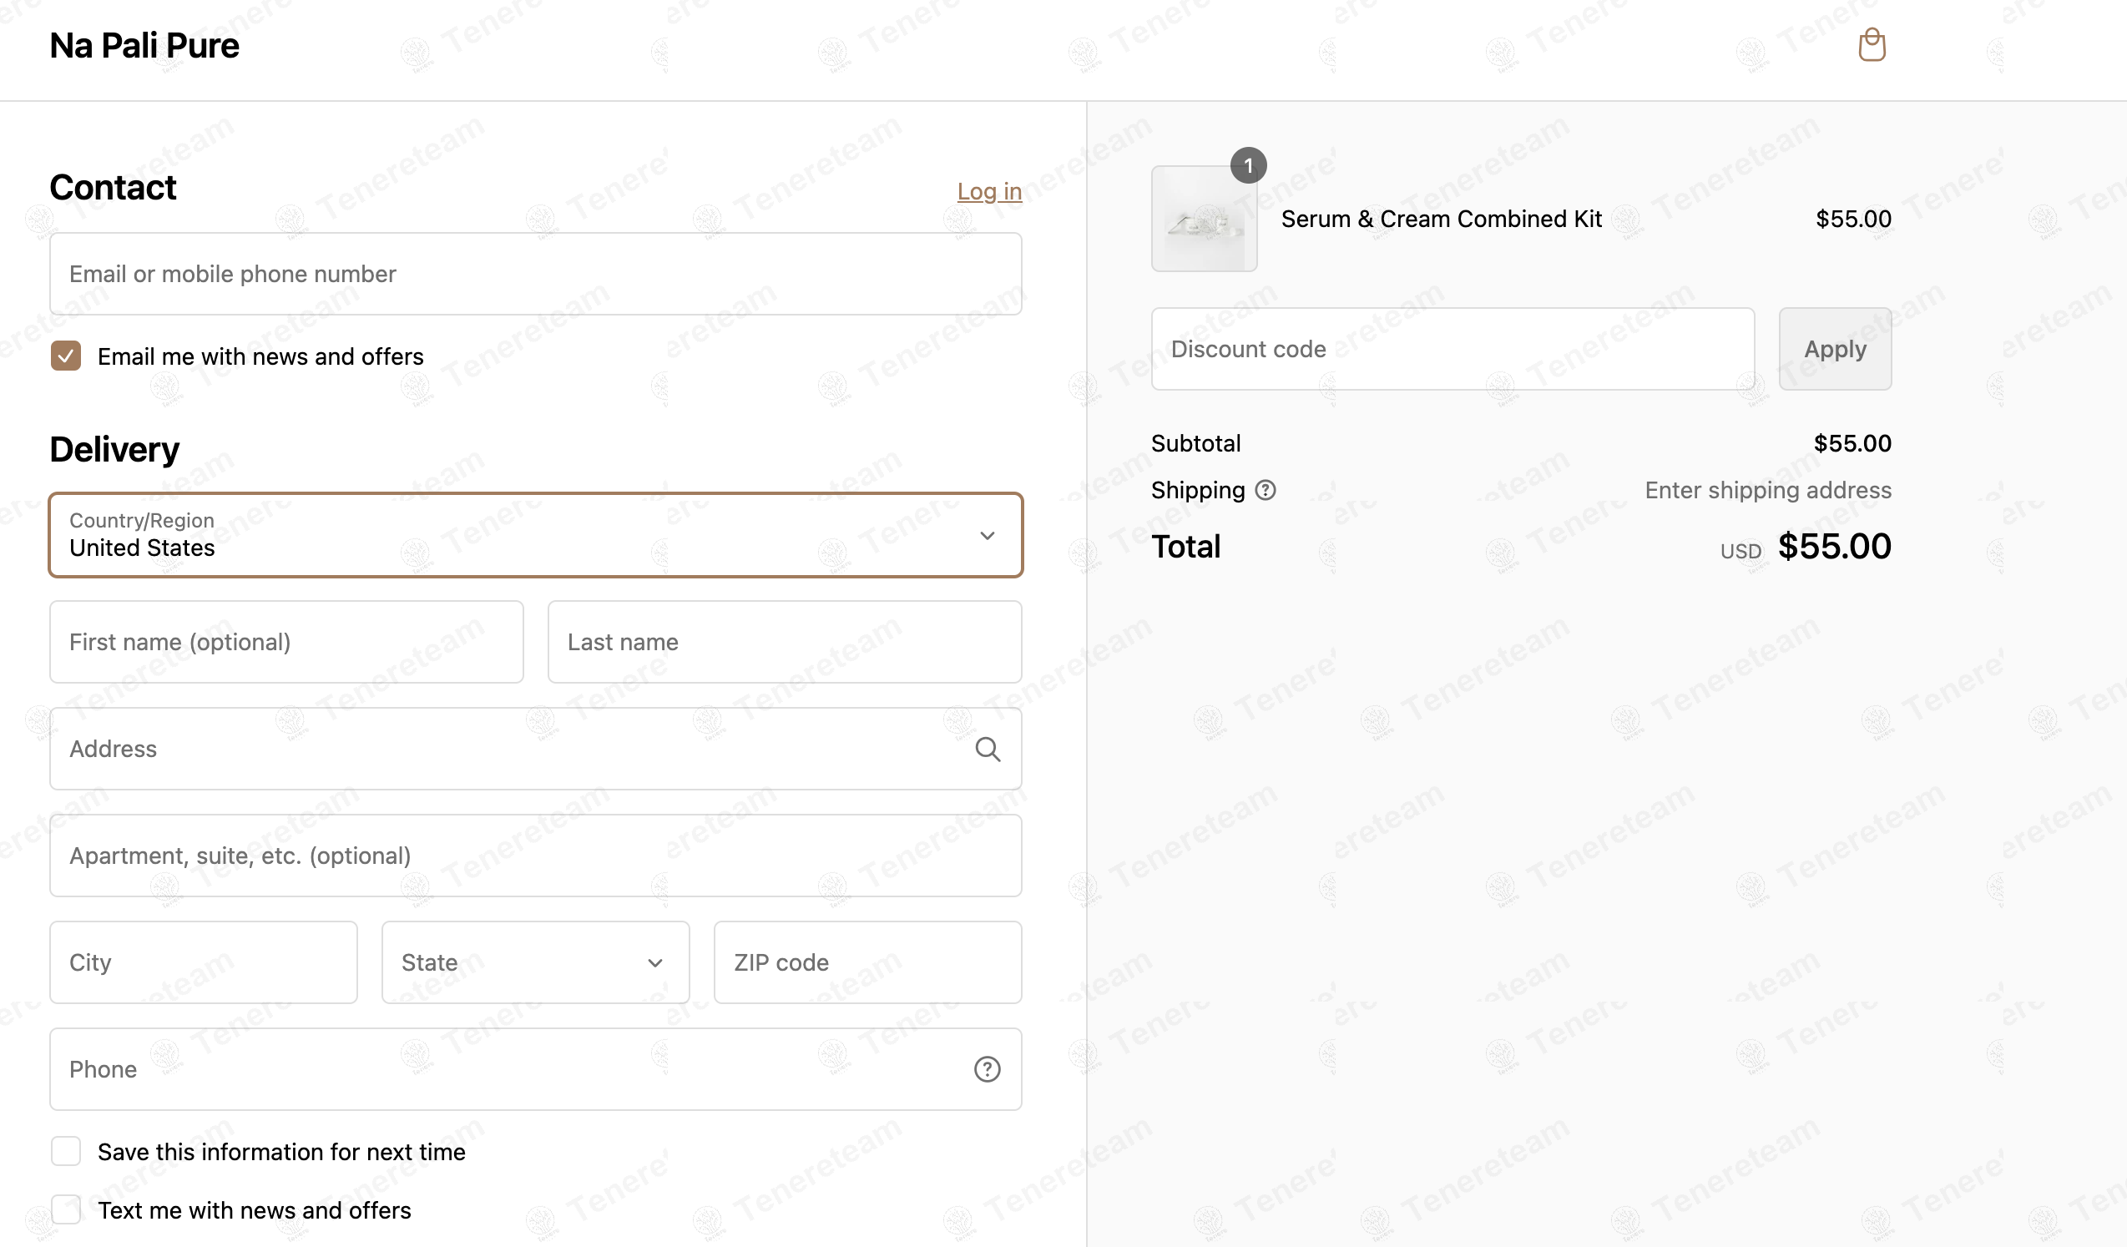This screenshot has height=1247, width=2127.
Task: Click the phone field help icon
Action: click(x=987, y=1069)
